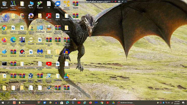Open the Custom Assets archive on the desktop

point(66,42)
